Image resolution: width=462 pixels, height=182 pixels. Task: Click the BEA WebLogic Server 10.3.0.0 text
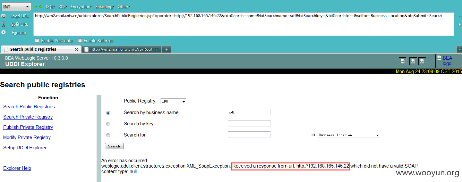click(37, 58)
